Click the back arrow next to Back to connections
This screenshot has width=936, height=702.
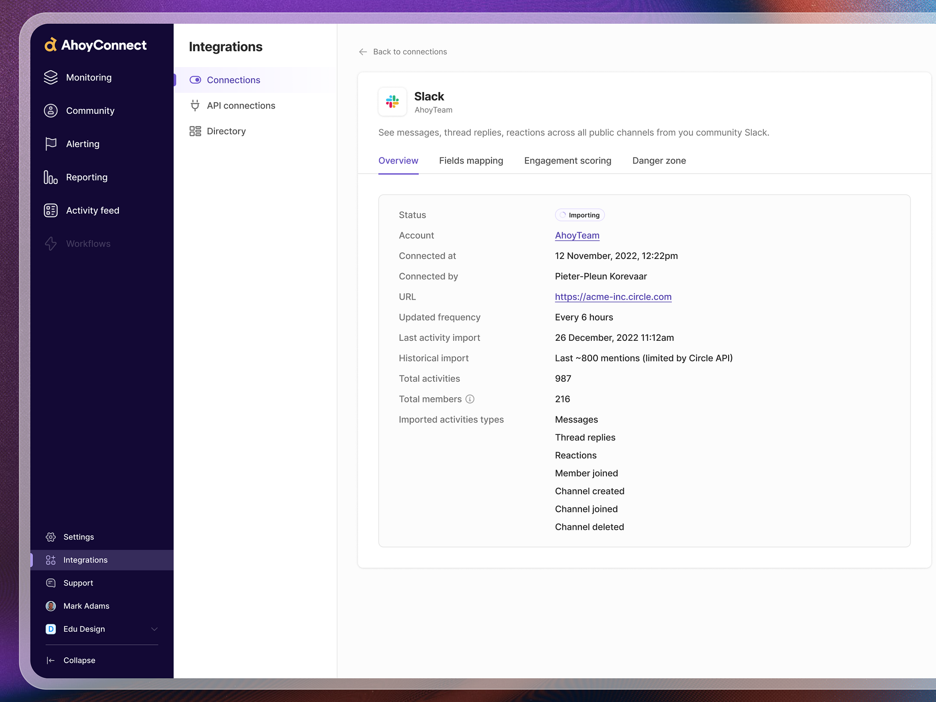tap(363, 52)
